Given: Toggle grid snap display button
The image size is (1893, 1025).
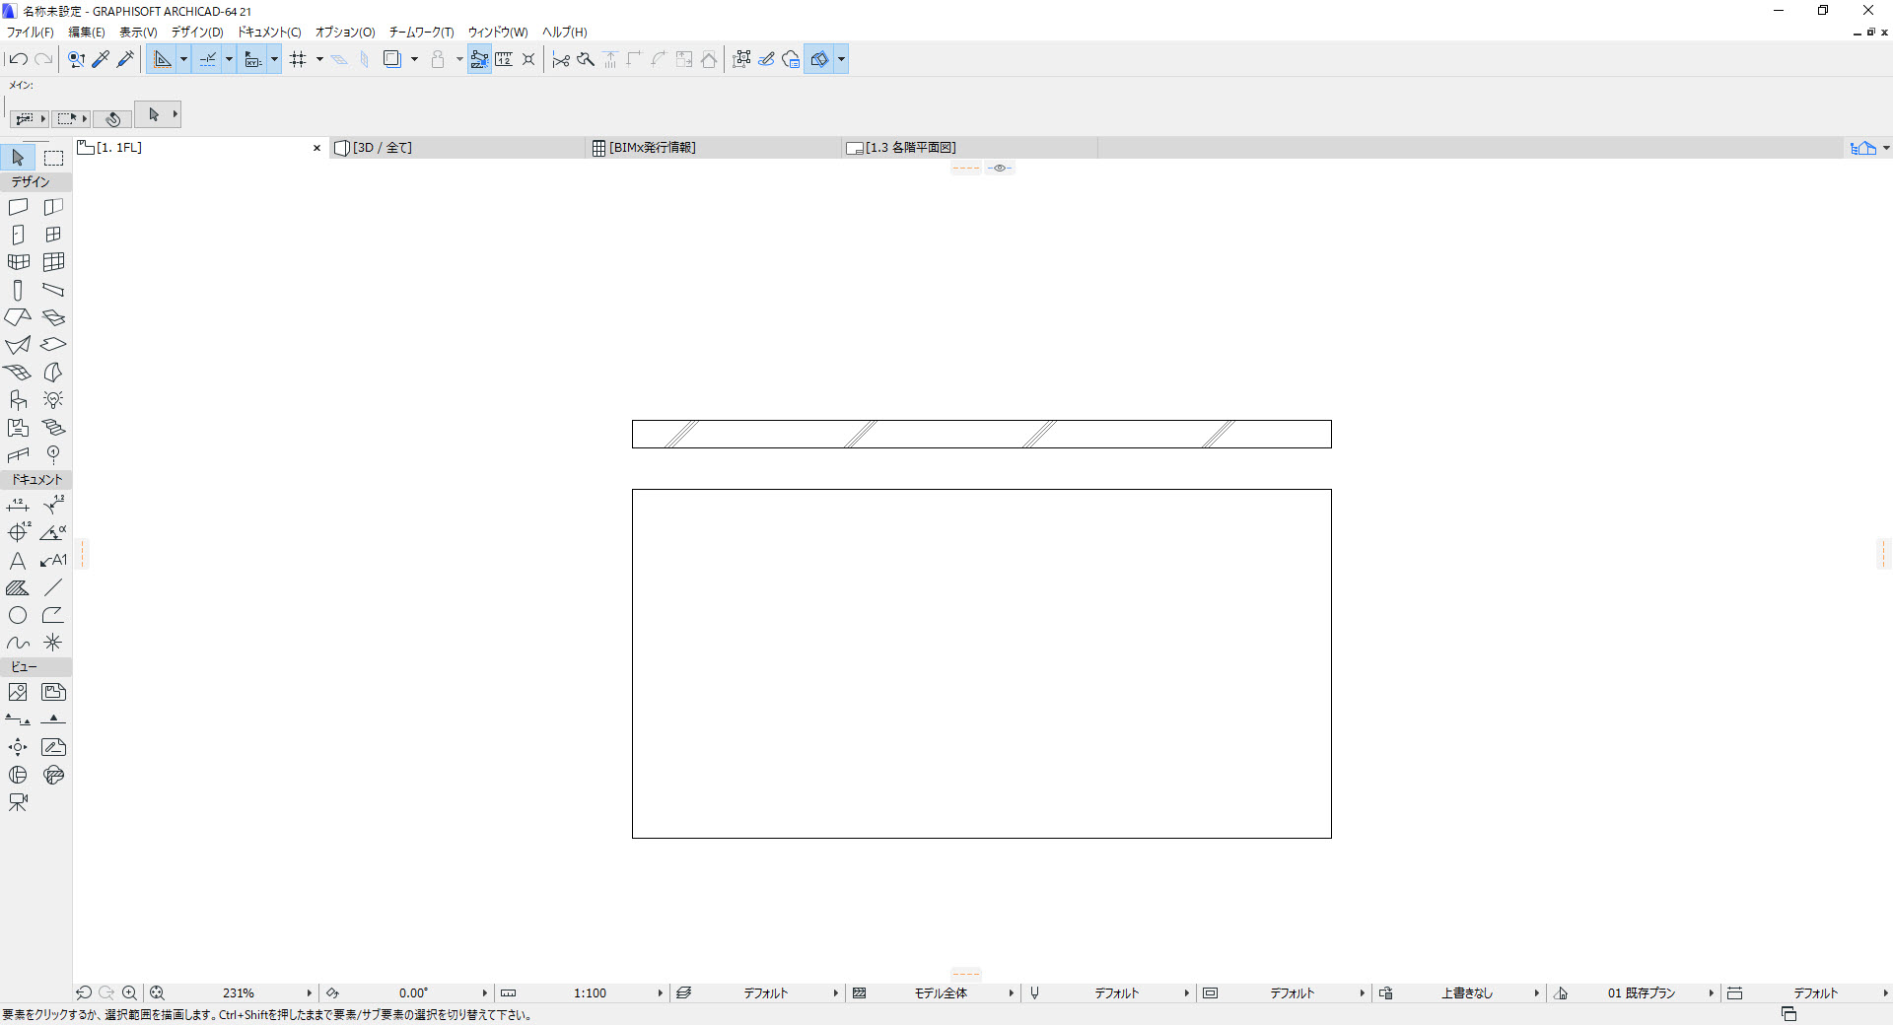Looking at the screenshot, I should click(x=298, y=59).
